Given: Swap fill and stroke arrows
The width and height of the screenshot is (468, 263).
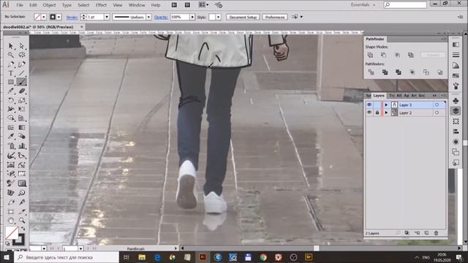Looking at the screenshot, I should 23,229.
